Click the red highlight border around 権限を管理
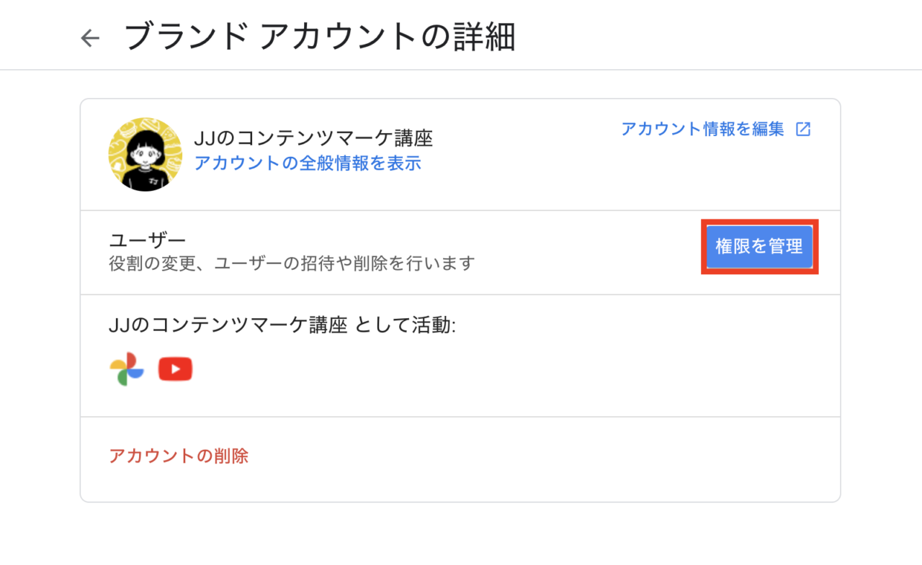 click(x=759, y=222)
